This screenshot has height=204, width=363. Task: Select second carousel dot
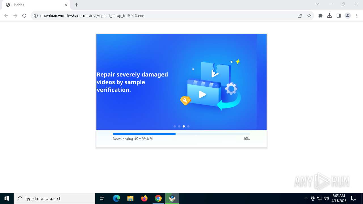coord(179,126)
